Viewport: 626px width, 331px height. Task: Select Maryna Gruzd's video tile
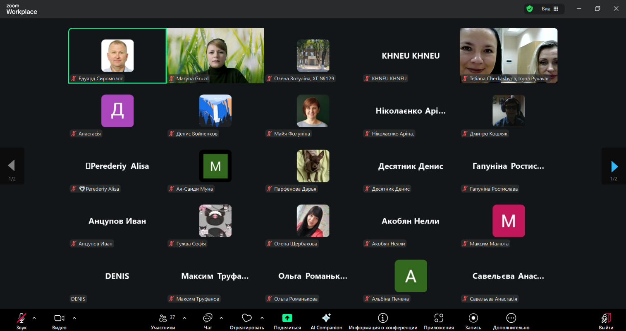point(215,55)
